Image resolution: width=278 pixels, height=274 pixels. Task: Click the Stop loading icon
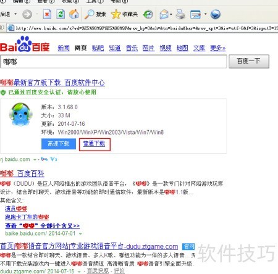click(x=47, y=14)
